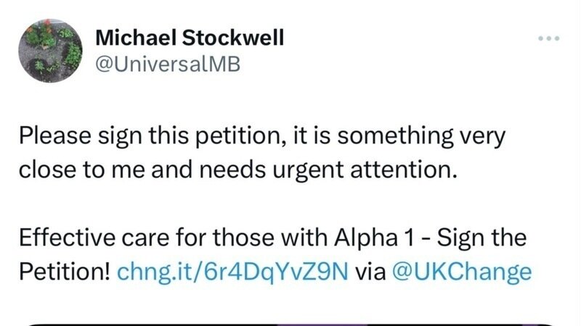
Task: Click the word 'Petition!' before the link
Action: point(65,272)
